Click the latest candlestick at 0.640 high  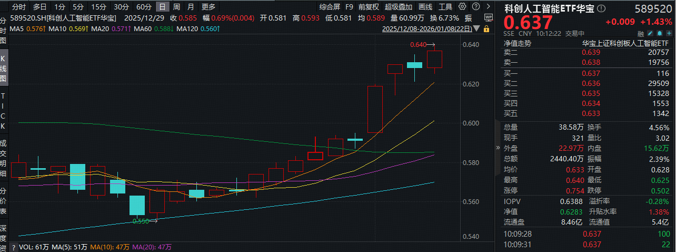[434, 60]
